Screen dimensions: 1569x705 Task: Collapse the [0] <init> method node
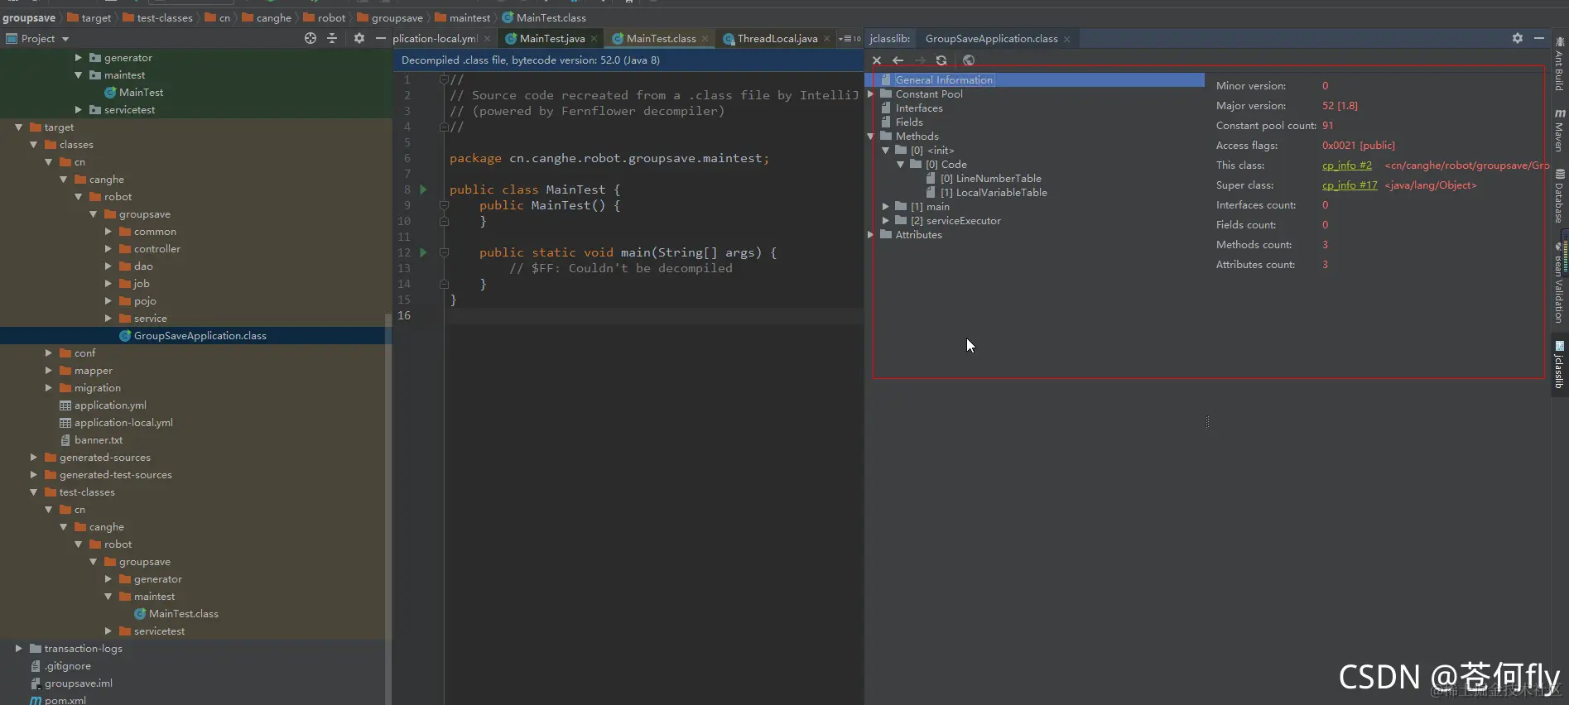(886, 151)
